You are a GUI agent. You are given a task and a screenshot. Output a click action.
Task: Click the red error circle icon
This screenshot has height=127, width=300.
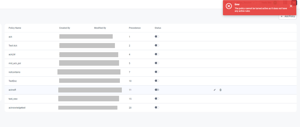[x=229, y=6]
